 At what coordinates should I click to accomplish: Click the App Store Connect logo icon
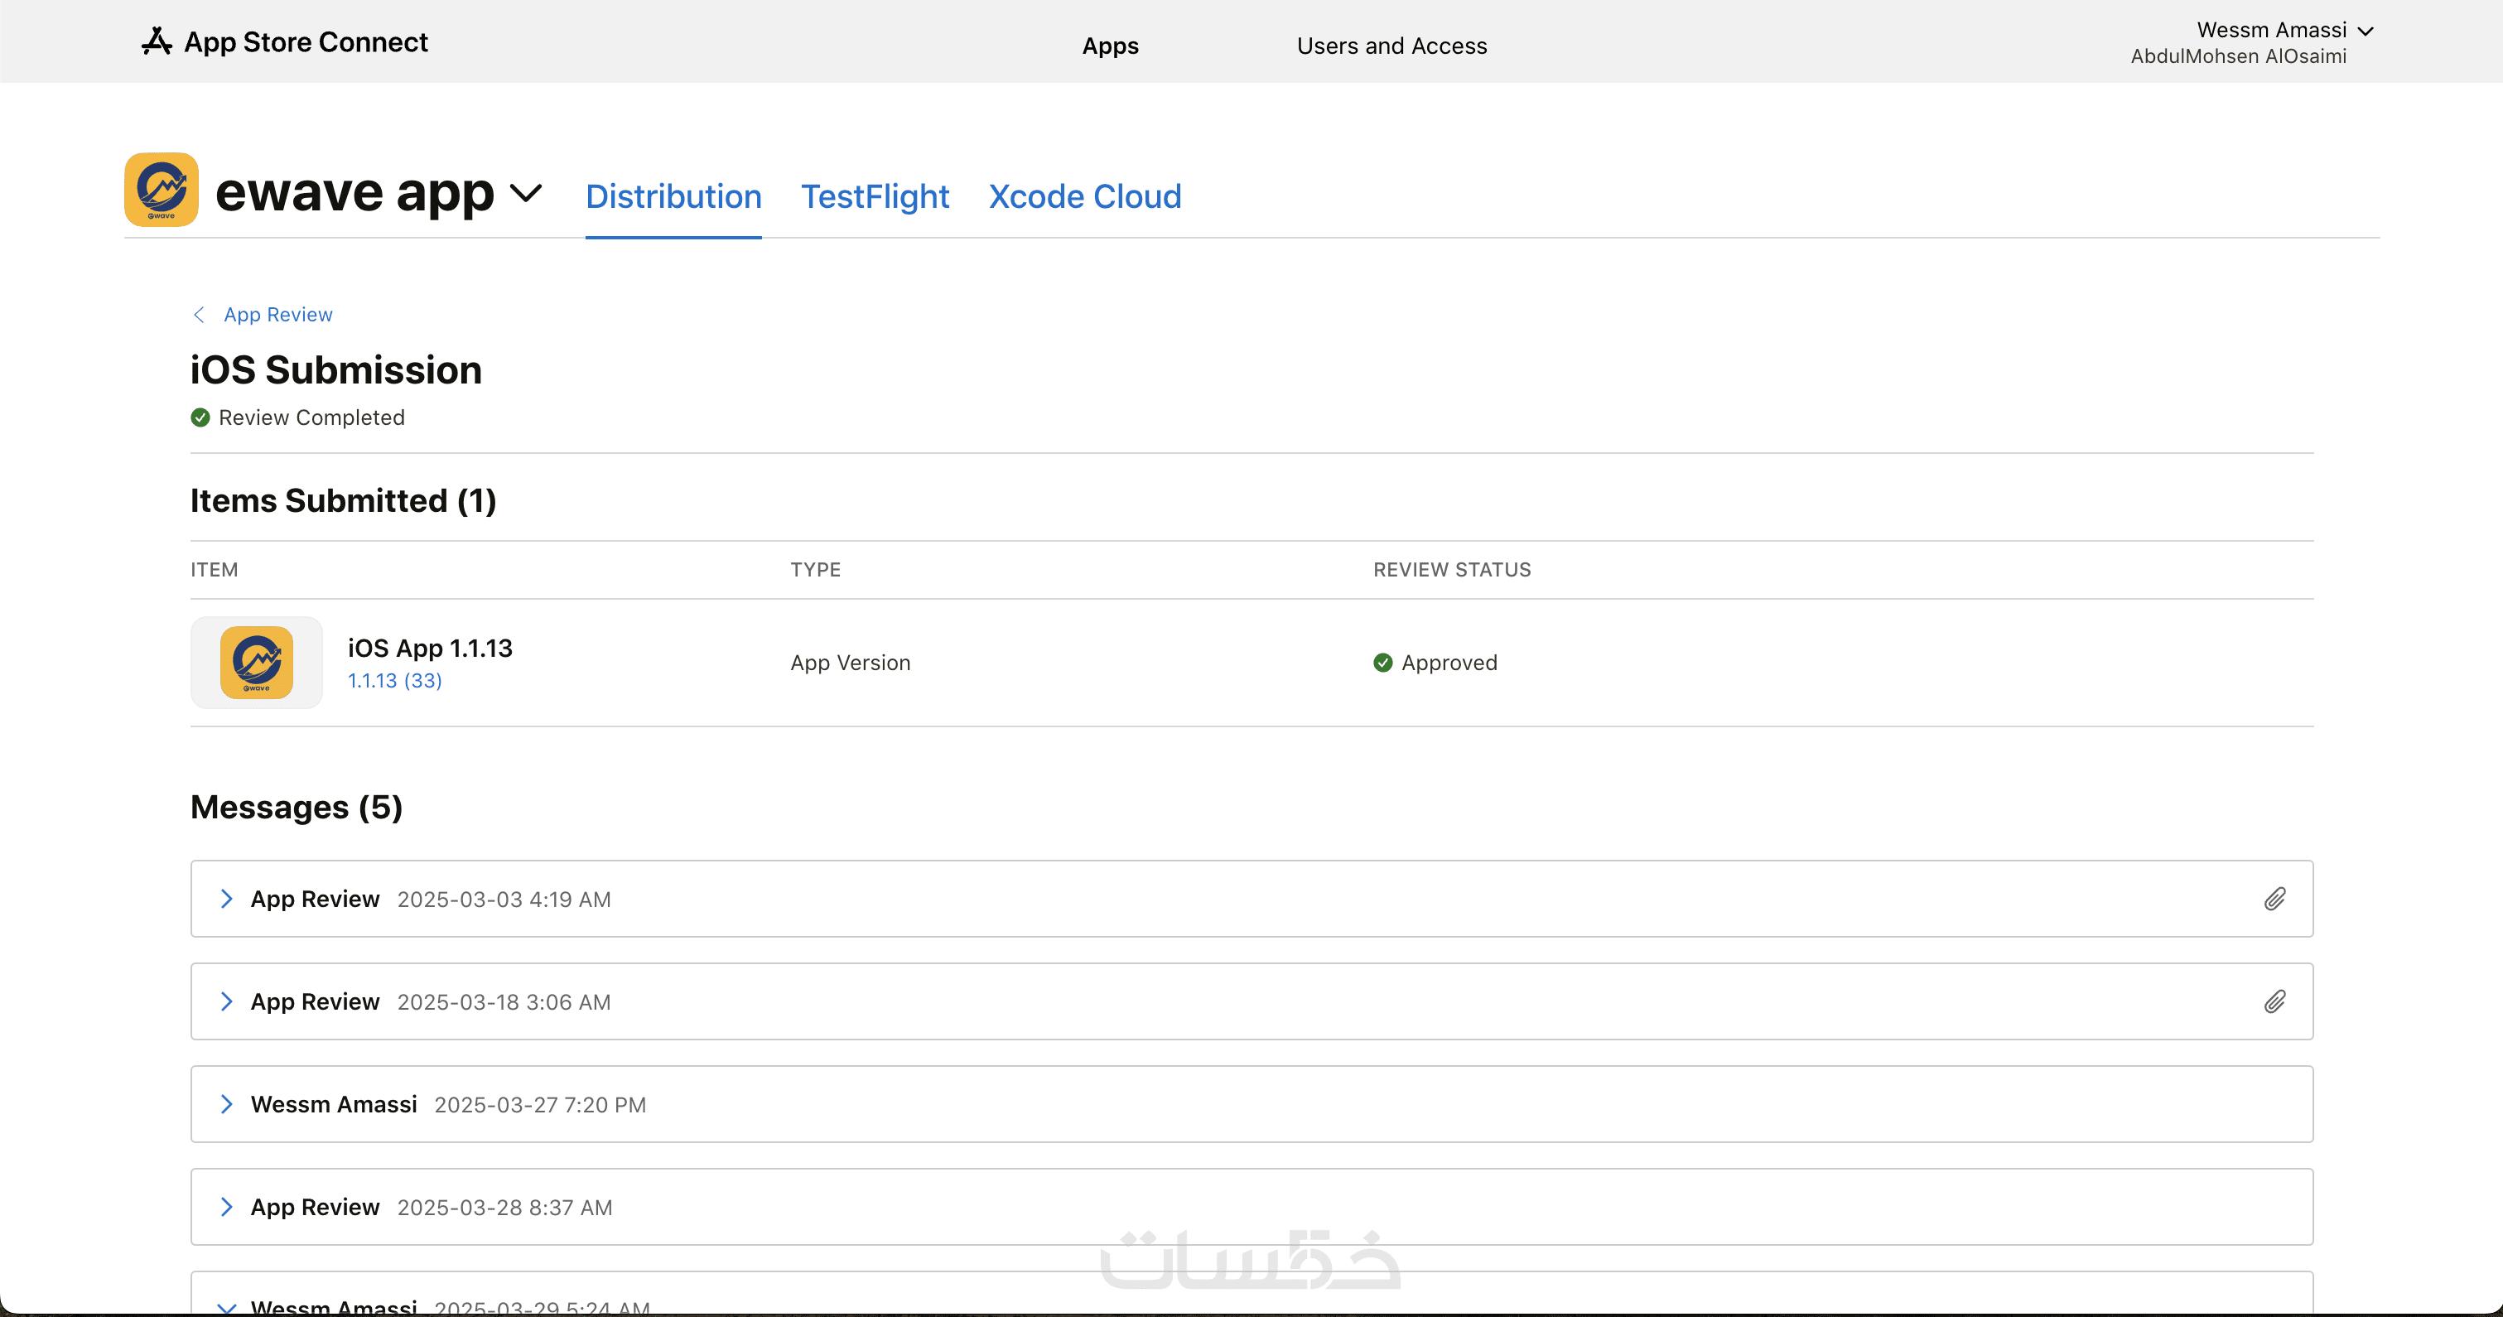[157, 41]
